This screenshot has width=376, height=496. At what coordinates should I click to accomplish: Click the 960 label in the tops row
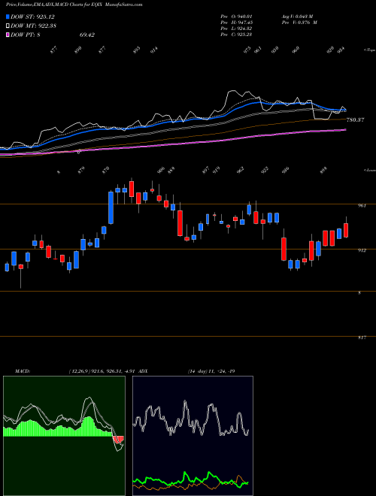(x=296, y=50)
